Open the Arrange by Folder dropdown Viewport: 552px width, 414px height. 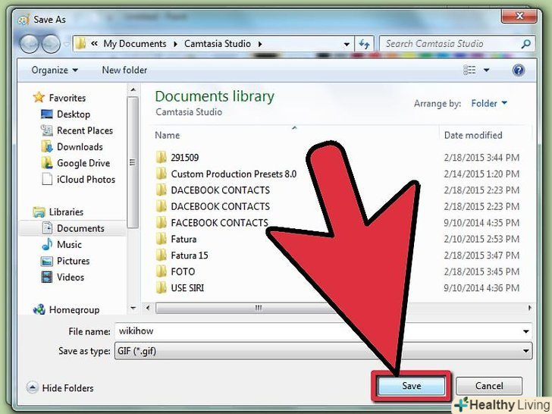pos(489,103)
